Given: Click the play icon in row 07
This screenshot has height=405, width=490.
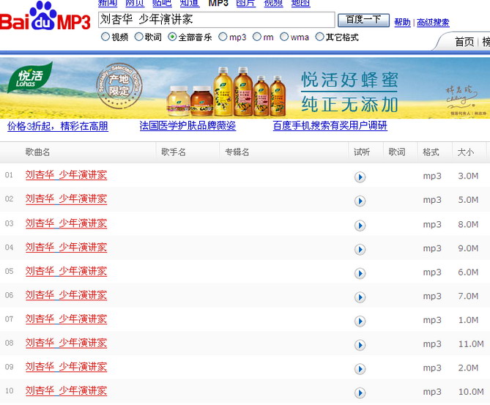Looking at the screenshot, I should [x=360, y=321].
